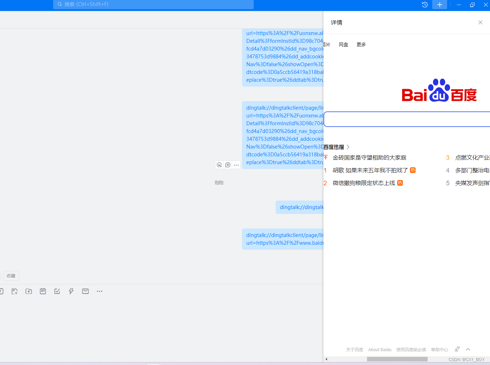Open the About Baidu footer link
This screenshot has width=490, height=365.
(380, 350)
